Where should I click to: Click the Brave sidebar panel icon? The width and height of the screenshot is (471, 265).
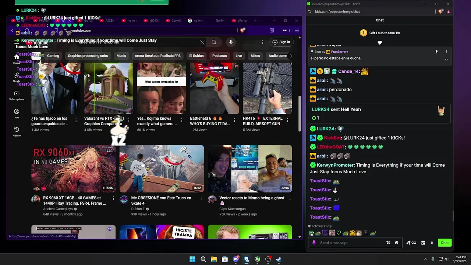click(x=272, y=31)
